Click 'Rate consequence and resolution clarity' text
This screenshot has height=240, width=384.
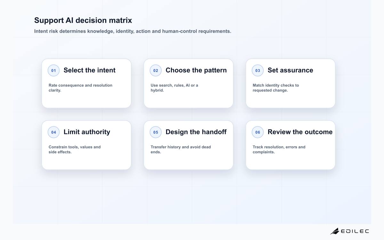click(x=81, y=88)
